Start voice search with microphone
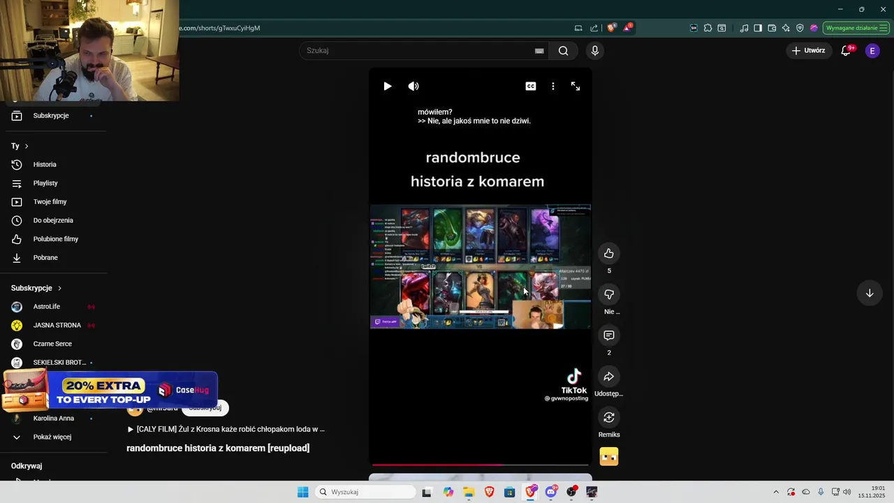894x503 pixels. click(595, 50)
